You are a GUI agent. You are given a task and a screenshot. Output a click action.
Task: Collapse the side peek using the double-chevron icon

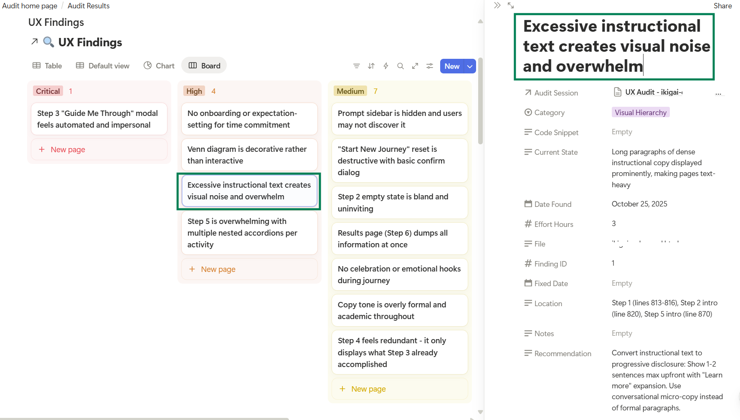[x=497, y=5]
